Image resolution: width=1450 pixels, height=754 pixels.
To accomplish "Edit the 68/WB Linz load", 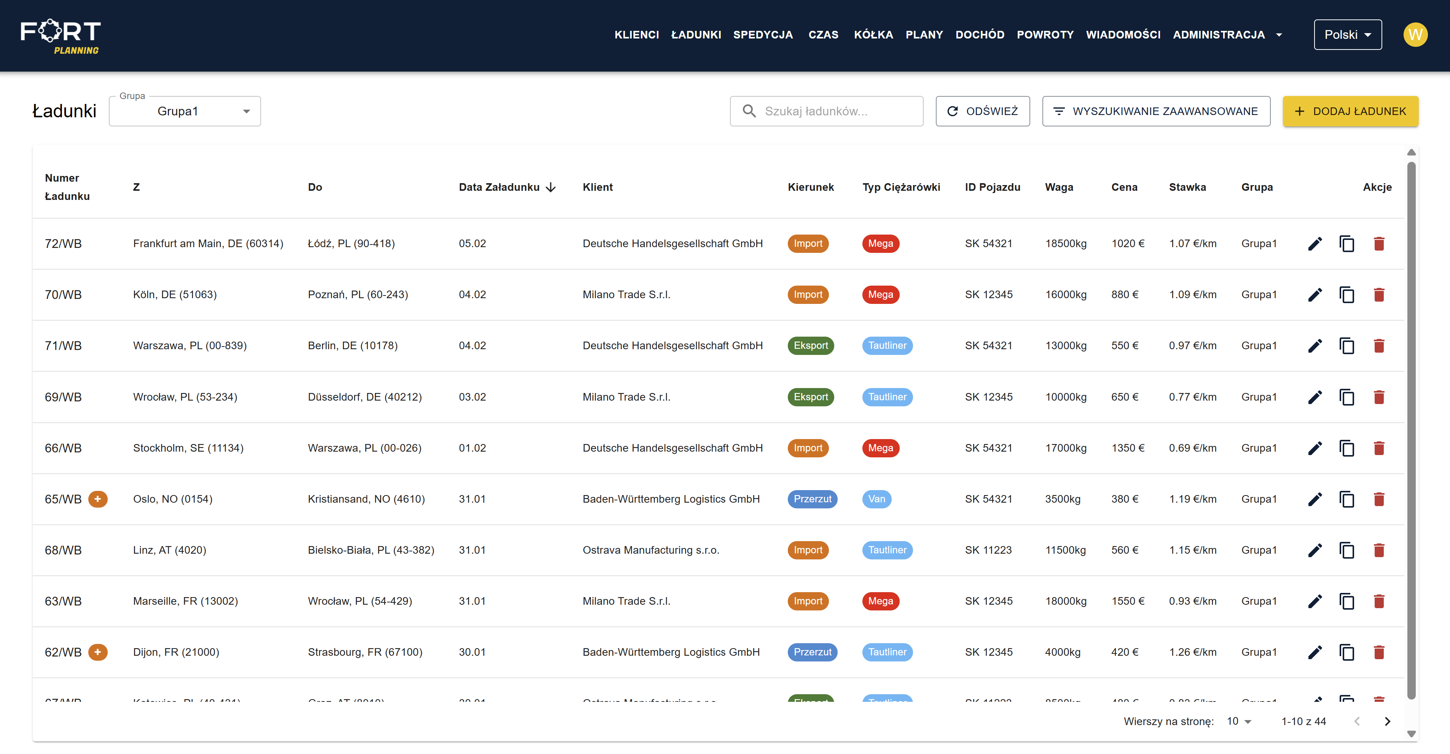I will [1316, 550].
